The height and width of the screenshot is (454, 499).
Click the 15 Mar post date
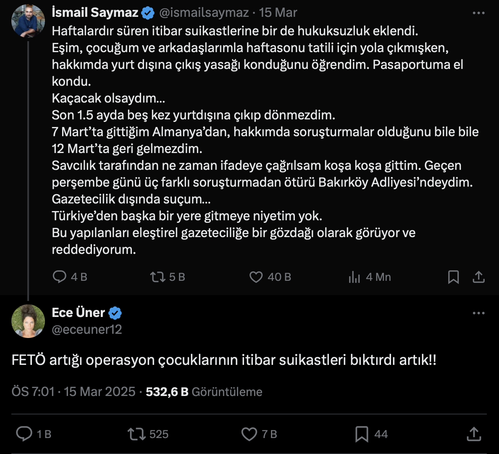(x=278, y=13)
